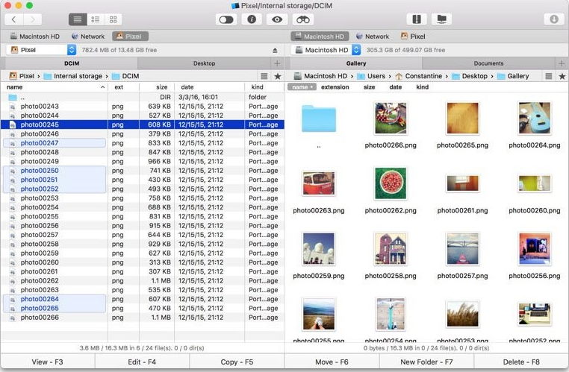Add a new tab in left panel

click(277, 63)
